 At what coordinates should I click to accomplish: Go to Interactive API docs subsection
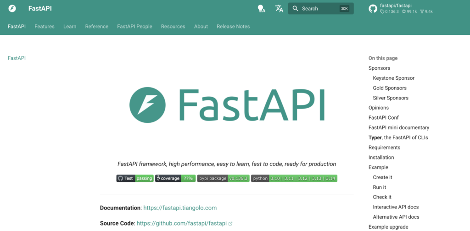tap(396, 207)
